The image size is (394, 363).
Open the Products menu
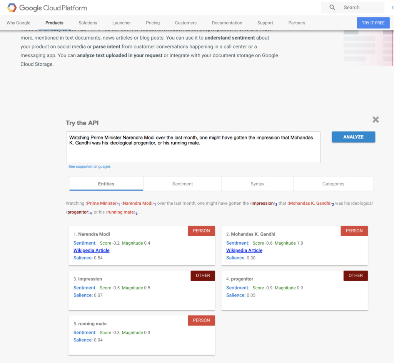54,23
